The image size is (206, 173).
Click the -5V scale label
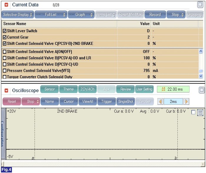[10, 156]
